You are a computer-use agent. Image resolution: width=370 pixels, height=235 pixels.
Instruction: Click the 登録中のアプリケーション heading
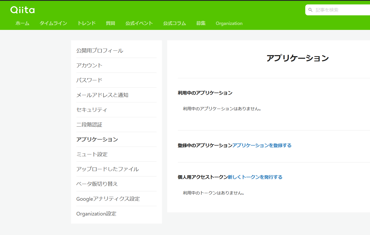point(205,145)
